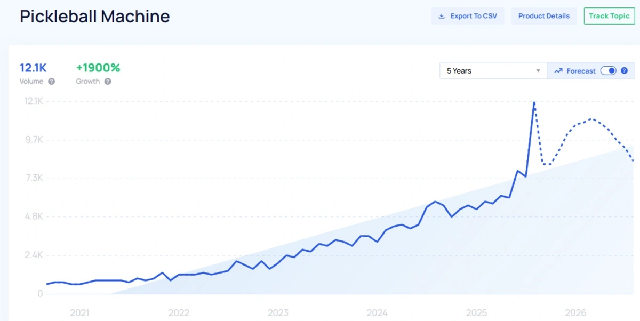Image resolution: width=640 pixels, height=321 pixels.
Task: Click the 2022 x-axis label
Action: tap(179, 313)
